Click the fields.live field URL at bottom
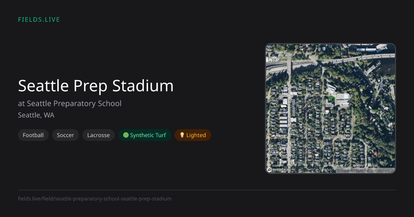Image resolution: width=414 pixels, height=217 pixels. [95, 199]
